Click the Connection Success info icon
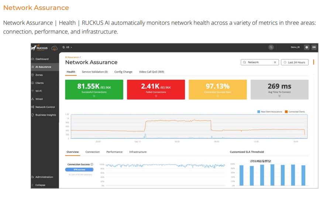The height and width of the screenshot is (199, 327). pos(92,164)
